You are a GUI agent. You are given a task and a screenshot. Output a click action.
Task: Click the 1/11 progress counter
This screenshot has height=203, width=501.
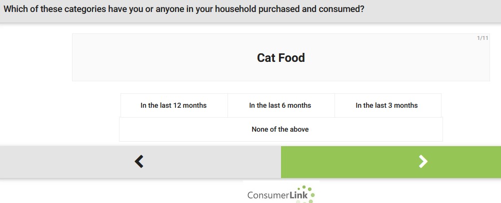click(x=482, y=38)
